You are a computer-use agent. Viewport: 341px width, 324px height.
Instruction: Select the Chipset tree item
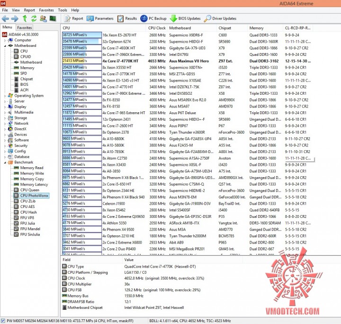click(23, 79)
